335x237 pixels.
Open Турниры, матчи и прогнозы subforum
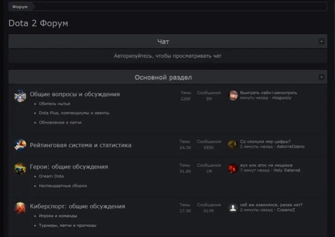67,225
